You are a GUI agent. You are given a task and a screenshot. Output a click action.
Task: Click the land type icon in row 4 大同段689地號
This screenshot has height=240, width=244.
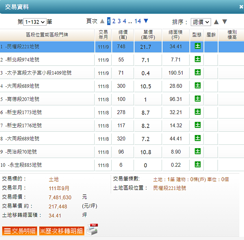coord(198,86)
